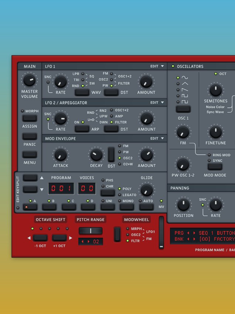Click the LFO 1 Rate knob
The width and height of the screenshot is (235, 314).
[x=61, y=82]
